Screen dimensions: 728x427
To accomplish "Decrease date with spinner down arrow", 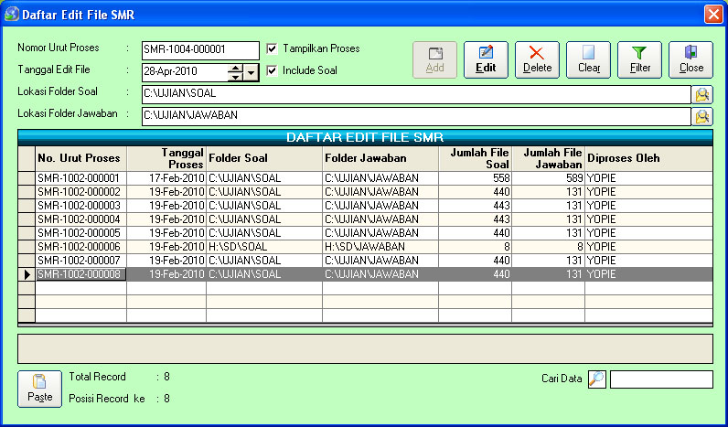I will [x=235, y=77].
